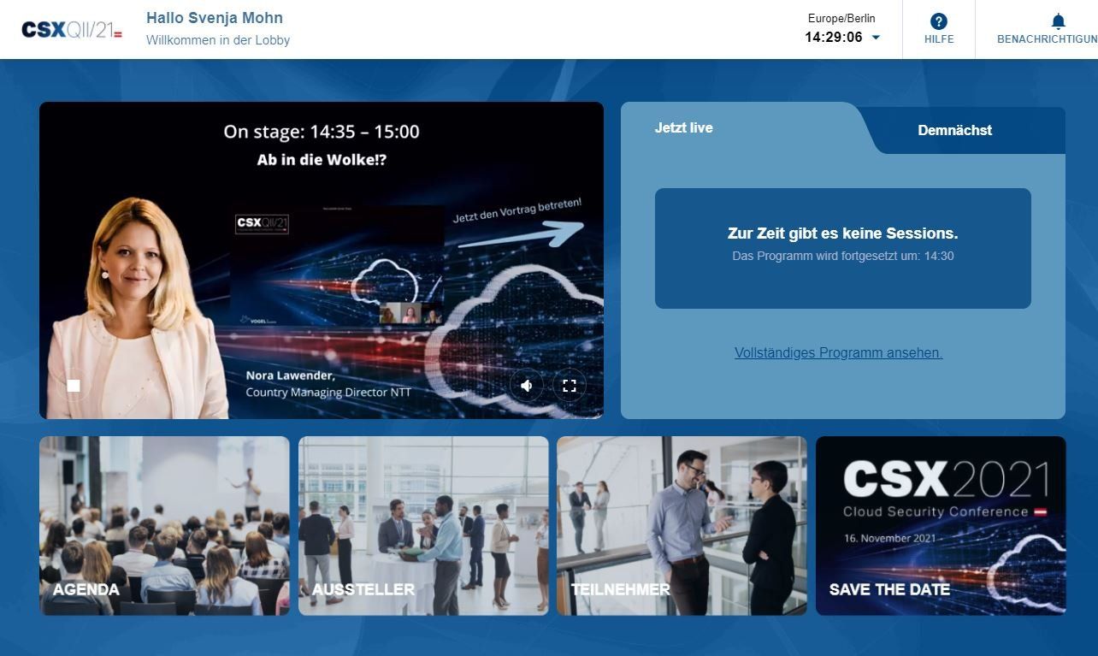Click the 14:29:06 clock time

[x=834, y=38]
